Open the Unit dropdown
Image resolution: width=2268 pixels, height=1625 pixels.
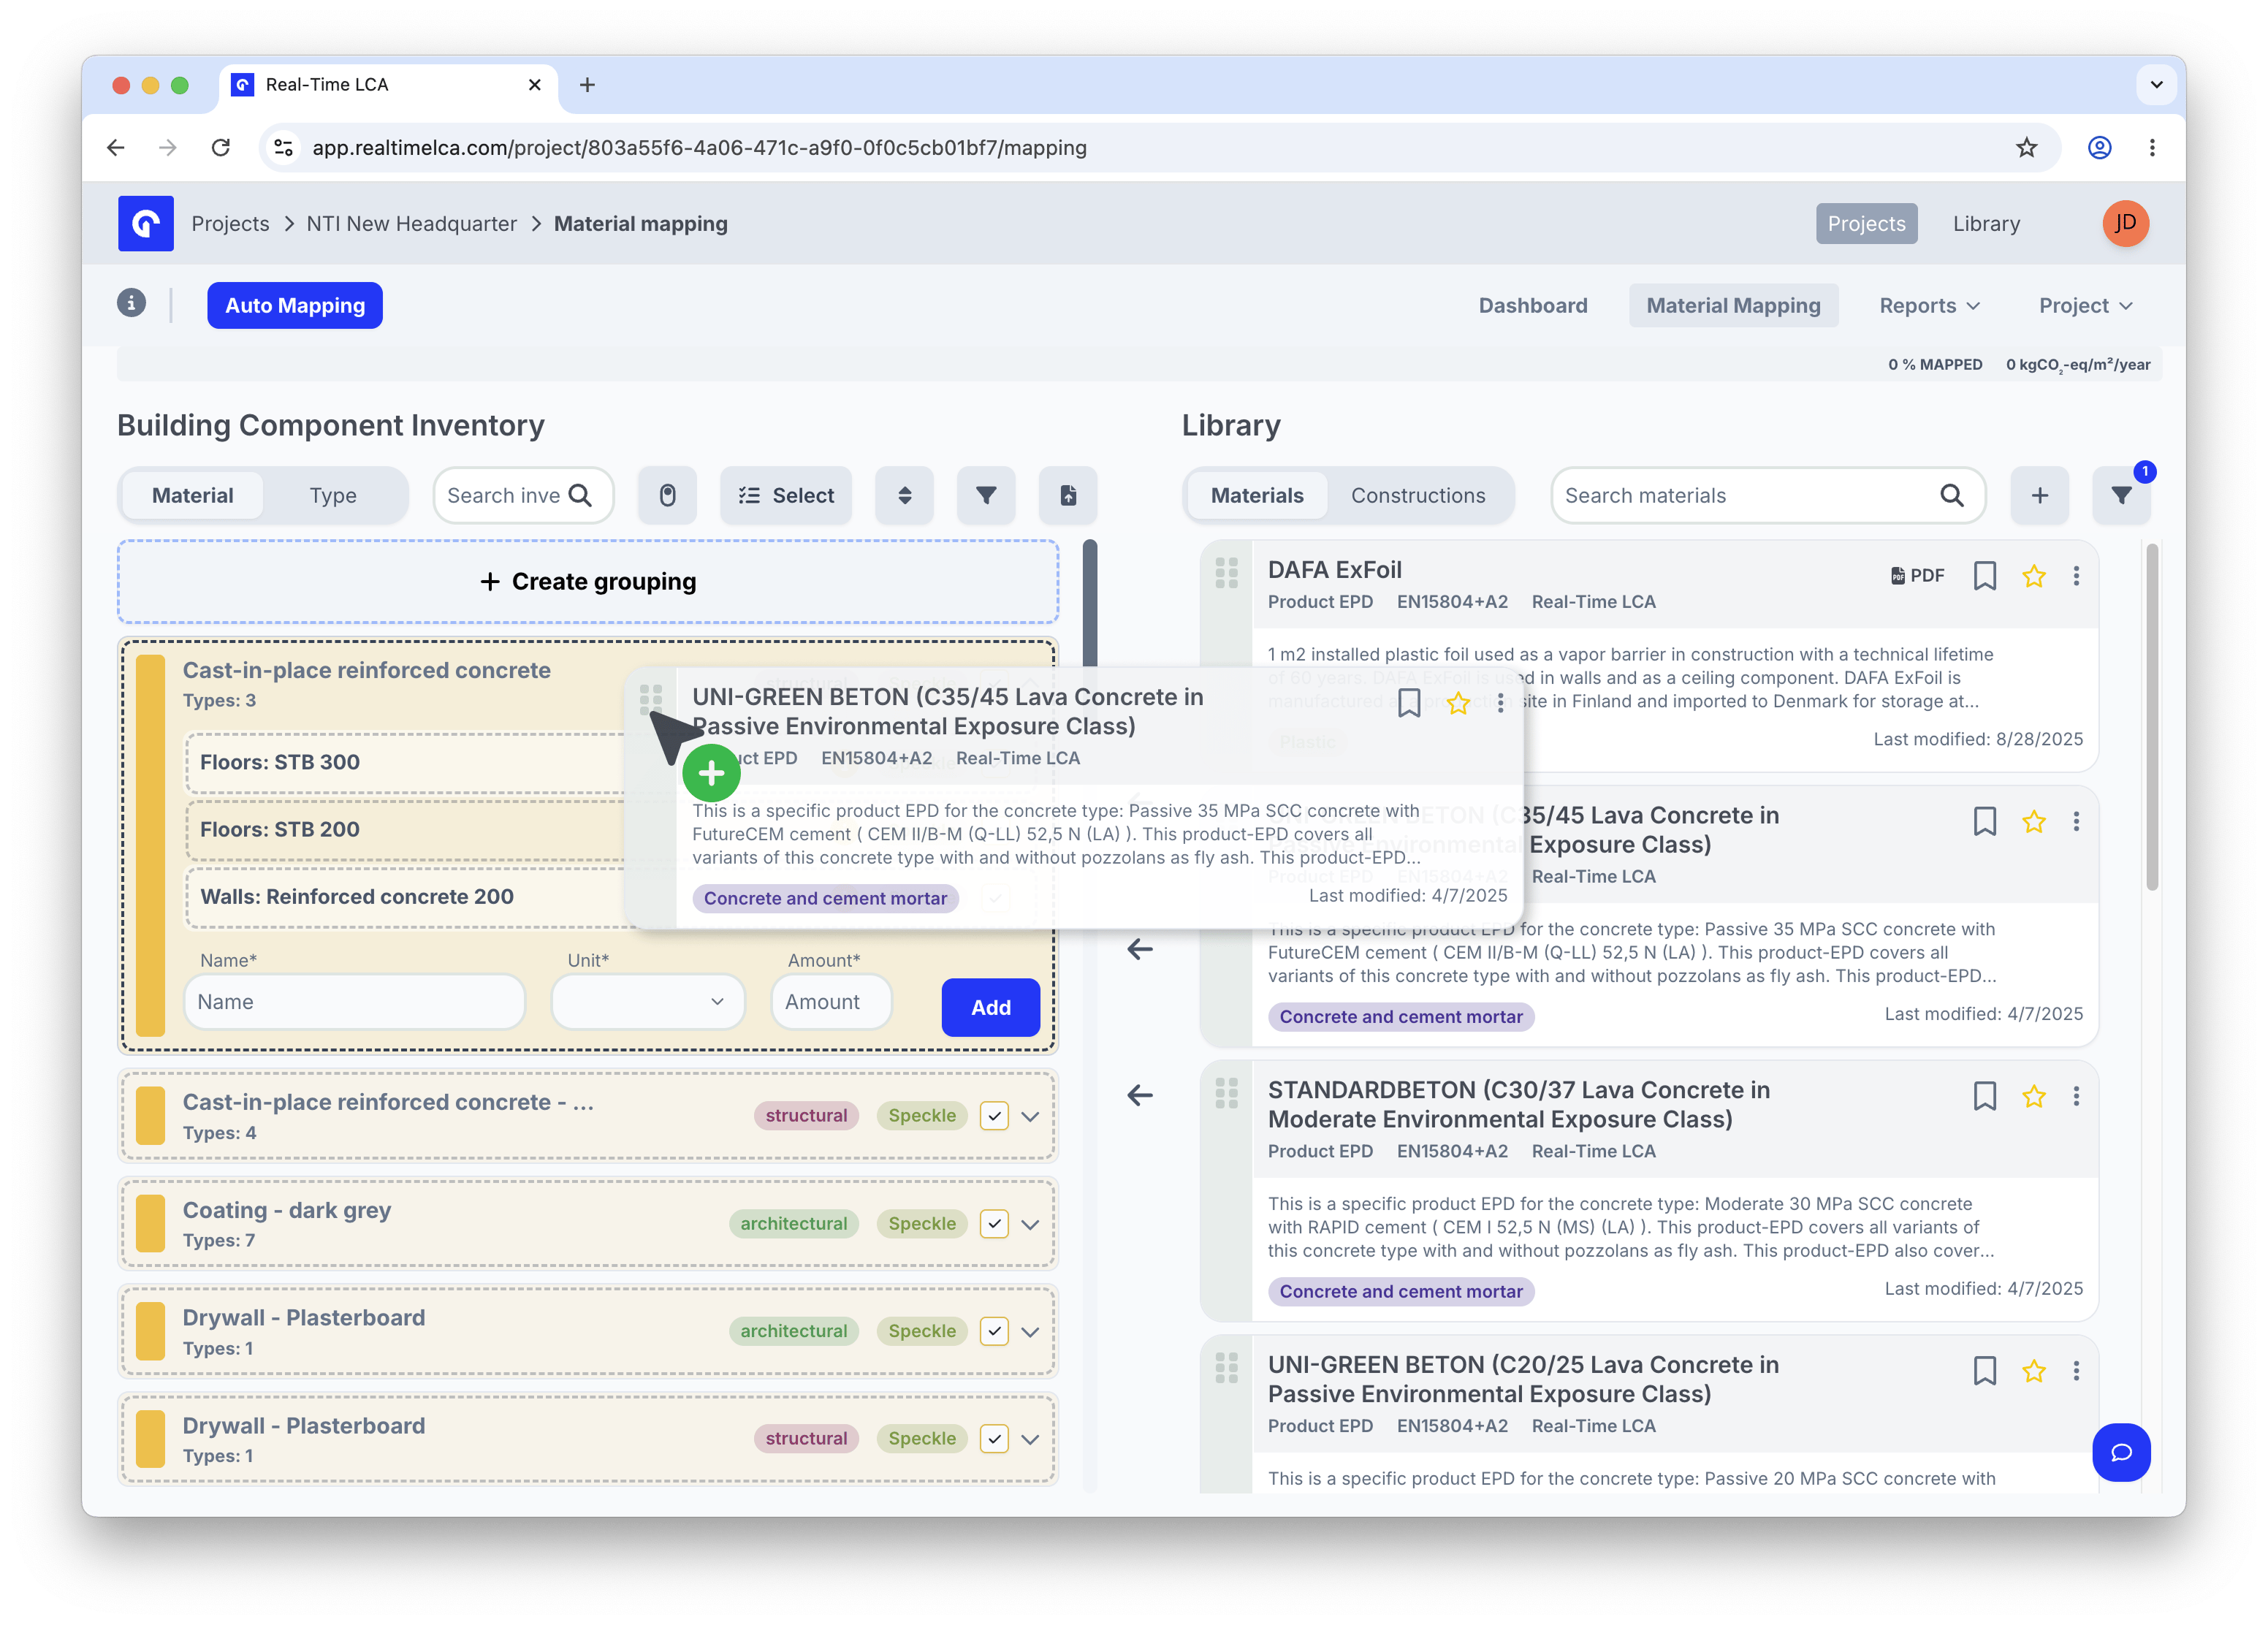647,1002
